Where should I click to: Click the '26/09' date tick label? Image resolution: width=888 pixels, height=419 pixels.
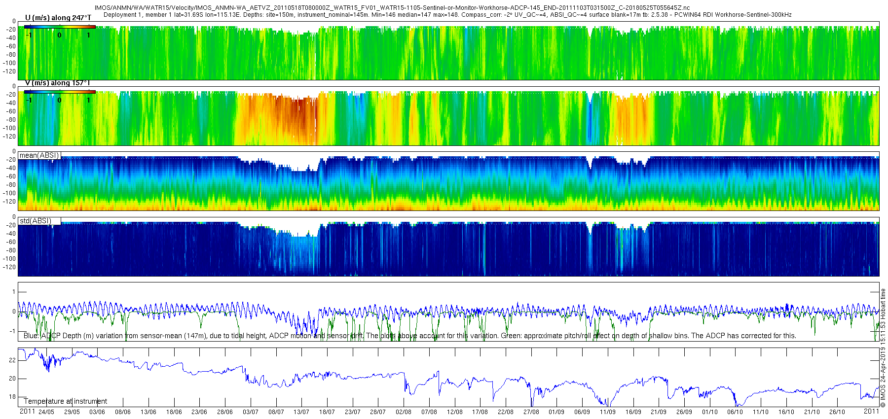tap(684, 412)
